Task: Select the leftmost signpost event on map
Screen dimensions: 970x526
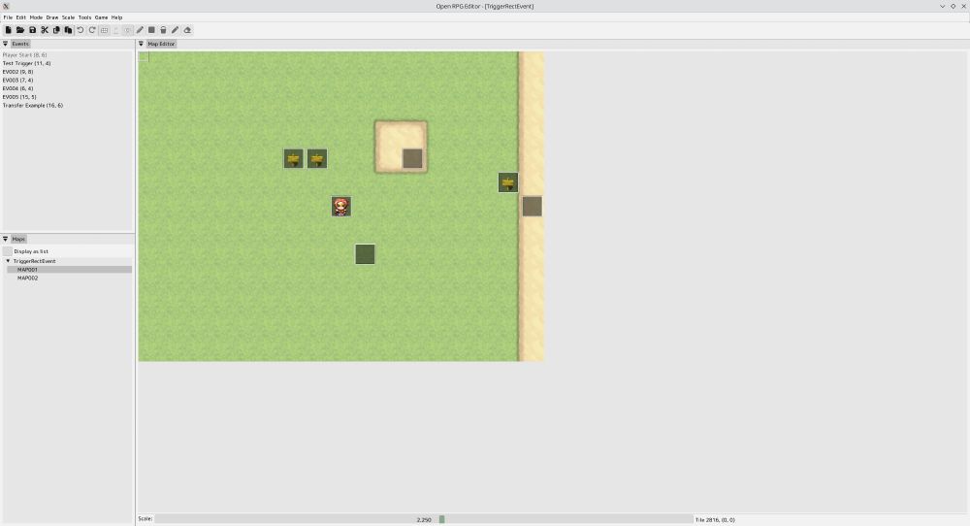Action: click(x=293, y=158)
